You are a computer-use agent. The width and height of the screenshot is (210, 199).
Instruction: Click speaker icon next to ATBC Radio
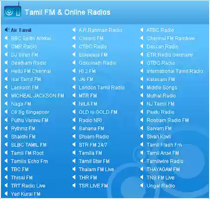pos(141,30)
